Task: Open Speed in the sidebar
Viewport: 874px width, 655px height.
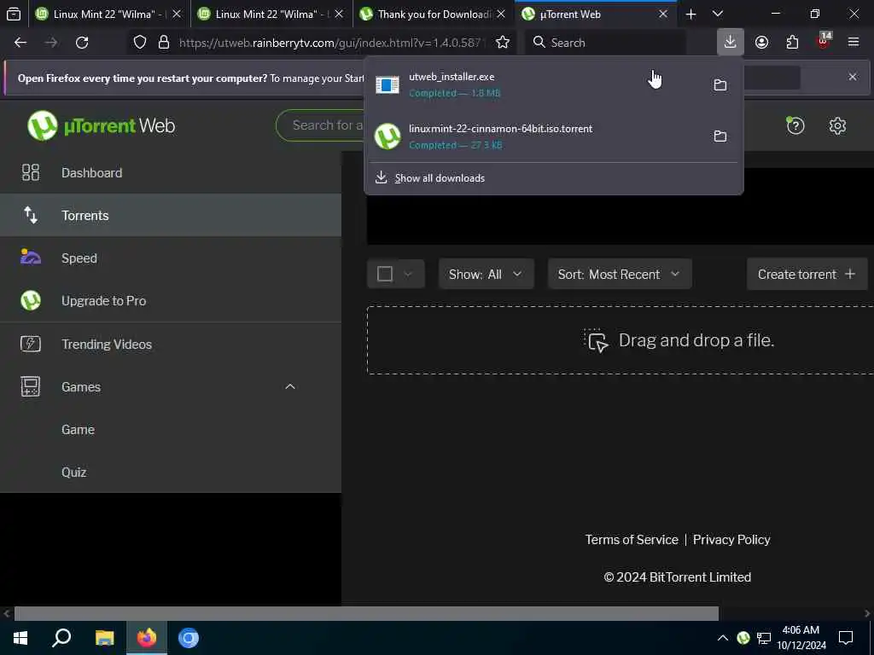Action: 171,258
